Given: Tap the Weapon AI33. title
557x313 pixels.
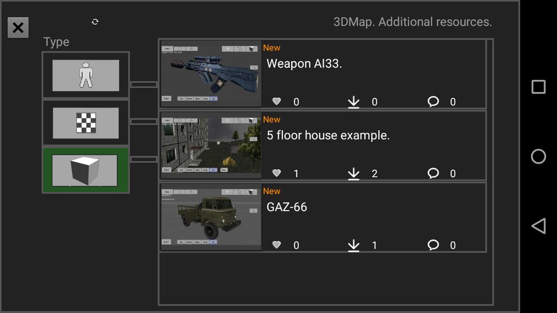Looking at the screenshot, I should (304, 64).
